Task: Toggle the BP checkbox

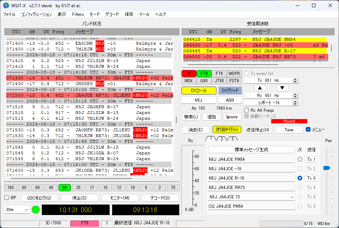Action: point(7,197)
